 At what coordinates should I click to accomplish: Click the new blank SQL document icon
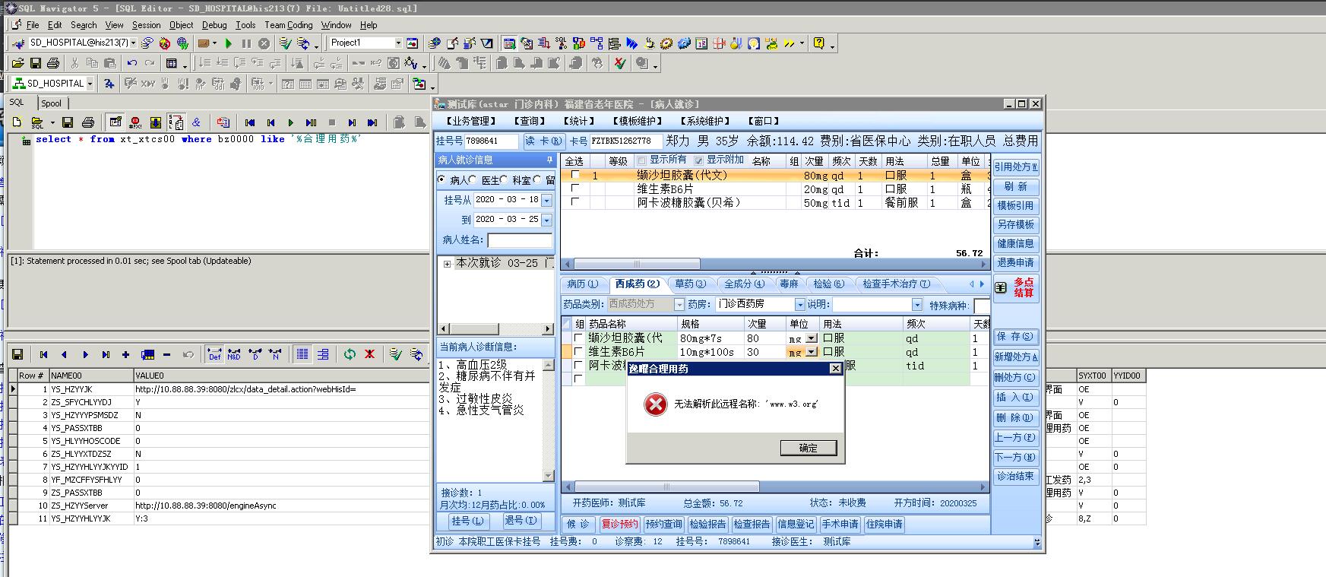click(x=17, y=122)
